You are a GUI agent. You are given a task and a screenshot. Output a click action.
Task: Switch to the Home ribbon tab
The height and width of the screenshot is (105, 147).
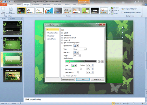click(x=11, y=5)
